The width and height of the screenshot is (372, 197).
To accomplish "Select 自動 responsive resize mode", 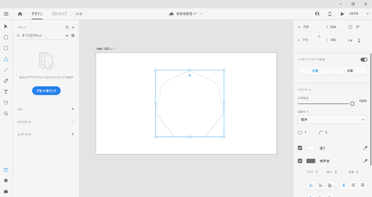I will 315,71.
